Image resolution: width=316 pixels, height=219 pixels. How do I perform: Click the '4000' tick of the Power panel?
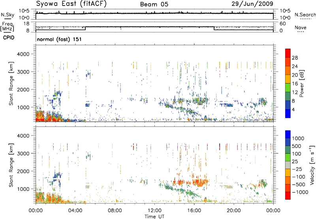(23, 54)
